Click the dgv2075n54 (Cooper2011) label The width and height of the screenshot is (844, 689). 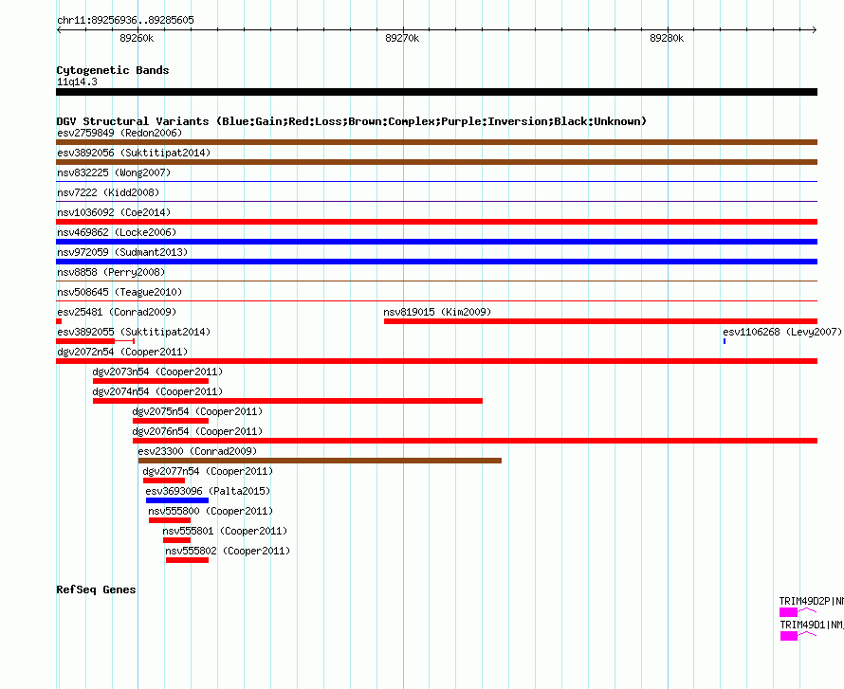click(197, 411)
